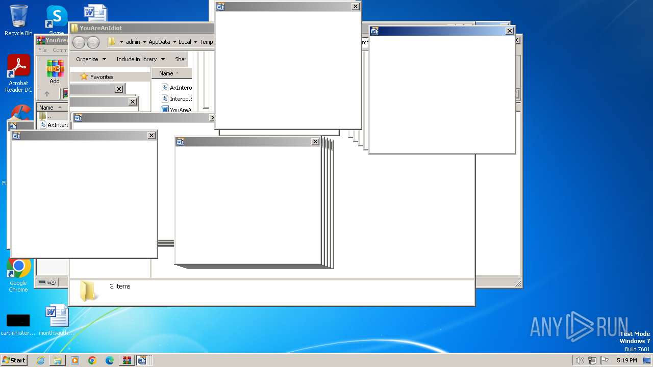The image size is (653, 367).
Task: Open the monthsauth Word document on desktop
Action: coord(56,320)
